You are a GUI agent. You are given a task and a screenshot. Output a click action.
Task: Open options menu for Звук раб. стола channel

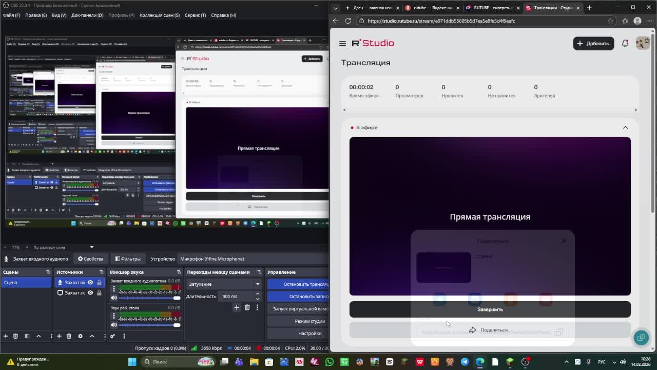click(x=114, y=316)
